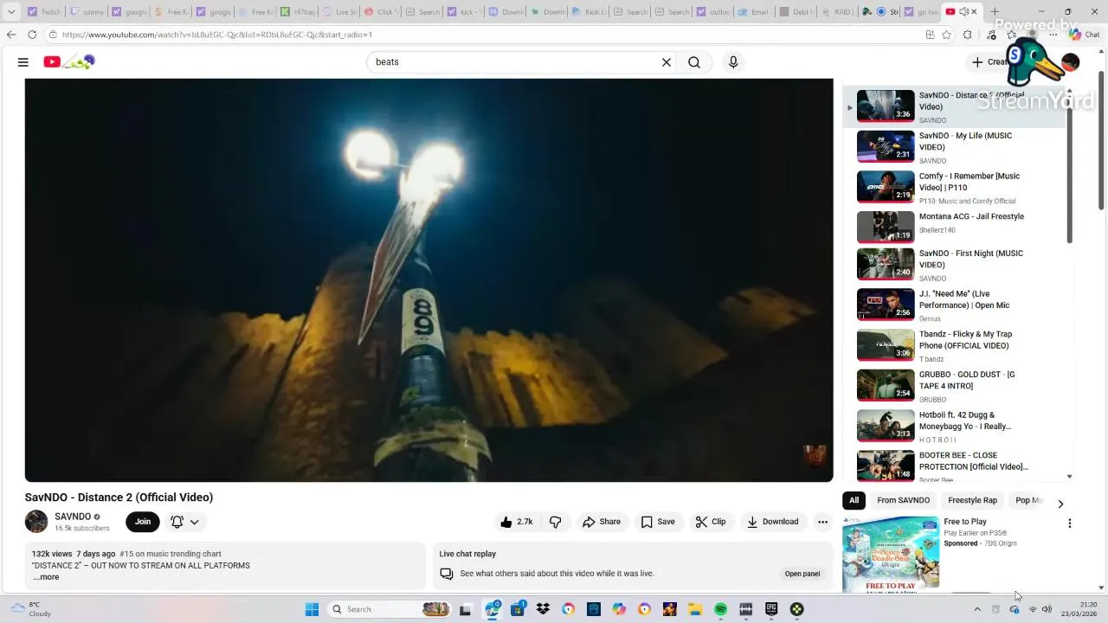Share the Distance 2 video
Screen dimensions: 1108x623
pyautogui.click(x=602, y=522)
